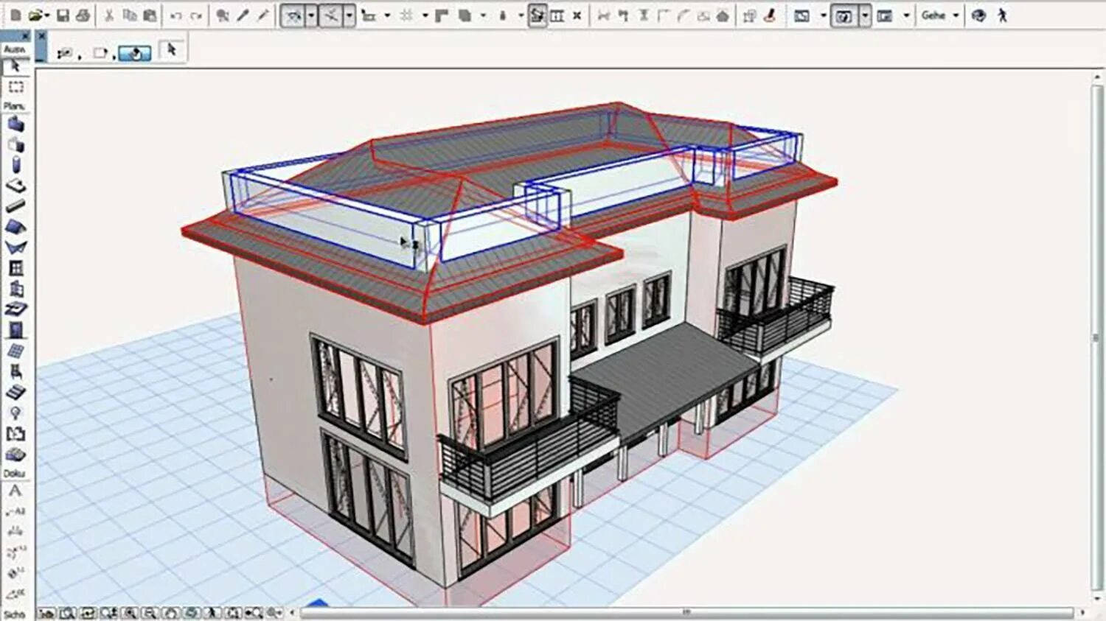Toggle the selected perspective view button above the canvas
1106x621 pixels.
point(841,15)
